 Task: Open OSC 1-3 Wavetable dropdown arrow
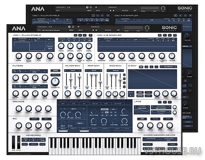pyautogui.click(x=91, y=35)
